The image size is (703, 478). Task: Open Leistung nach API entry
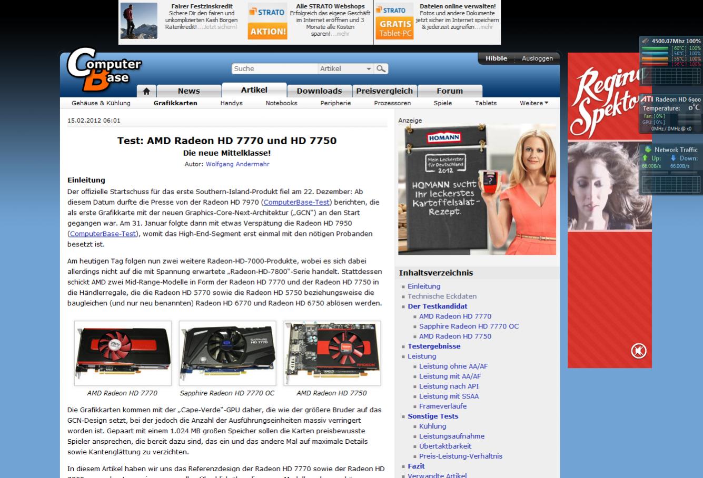449,386
